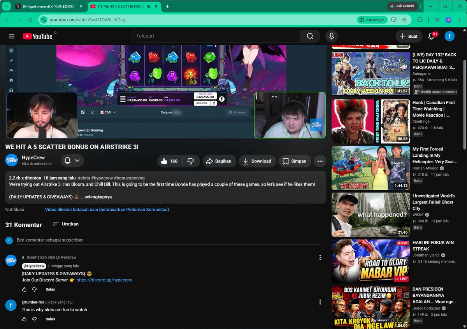
Task: Open the pinned HypeCrew comment's three-dot menu
Action: point(320,257)
